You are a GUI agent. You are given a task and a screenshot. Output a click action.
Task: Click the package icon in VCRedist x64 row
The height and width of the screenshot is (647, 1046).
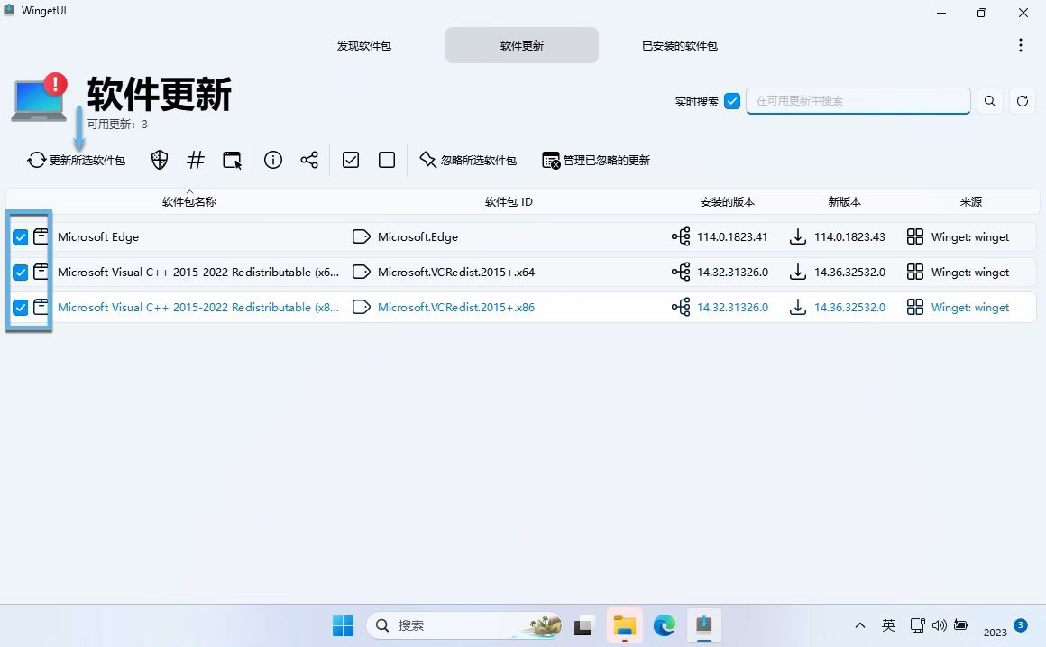click(41, 272)
